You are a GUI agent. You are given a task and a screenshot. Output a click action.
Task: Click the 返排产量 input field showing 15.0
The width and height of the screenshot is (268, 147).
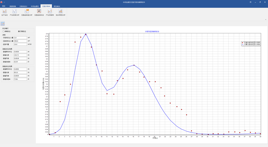(x=20, y=44)
